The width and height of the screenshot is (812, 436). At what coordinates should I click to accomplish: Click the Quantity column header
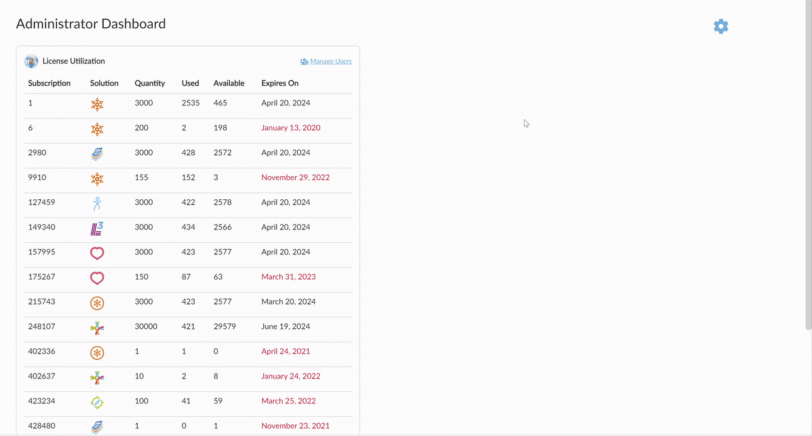[x=150, y=83]
